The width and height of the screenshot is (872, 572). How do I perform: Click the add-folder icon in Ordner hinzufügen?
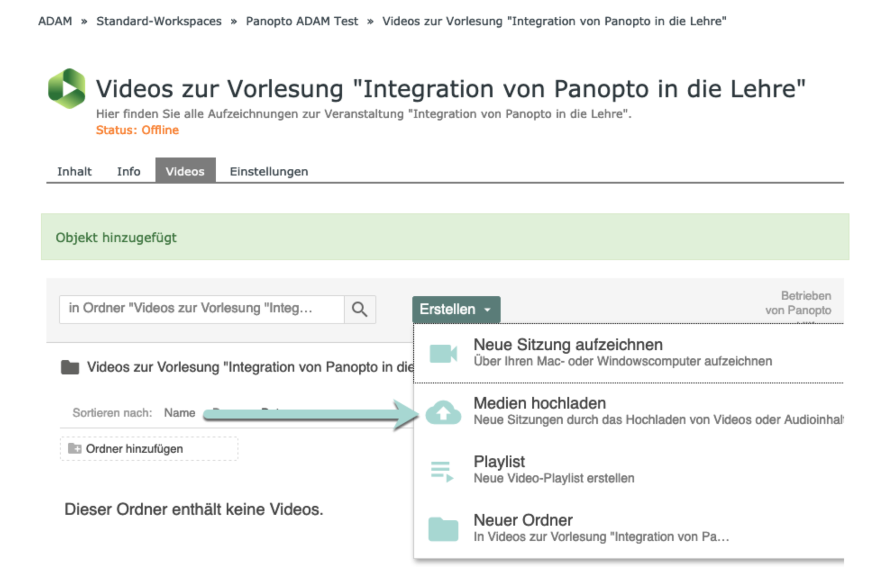tap(74, 449)
